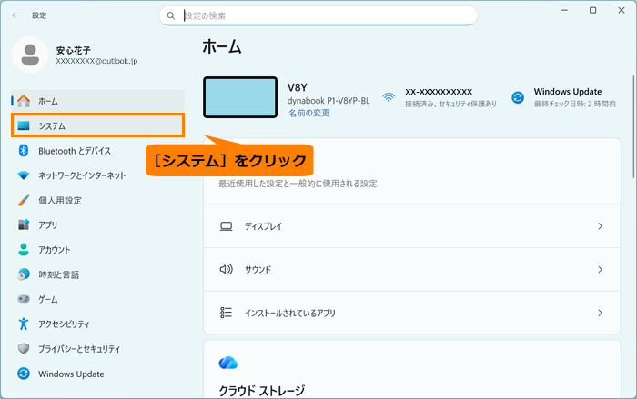This screenshot has height=399, width=637.
Task: Go to ネットワークとインターネット
Action: point(98,175)
